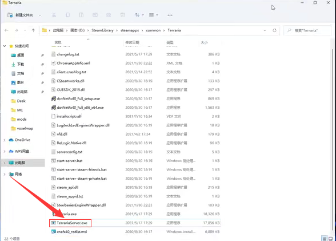Select the ChromaAppInfo.xml file

pos(73,63)
